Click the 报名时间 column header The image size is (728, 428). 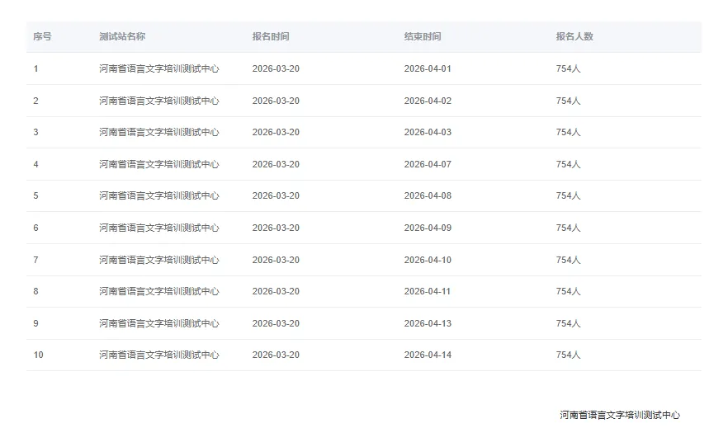point(271,36)
